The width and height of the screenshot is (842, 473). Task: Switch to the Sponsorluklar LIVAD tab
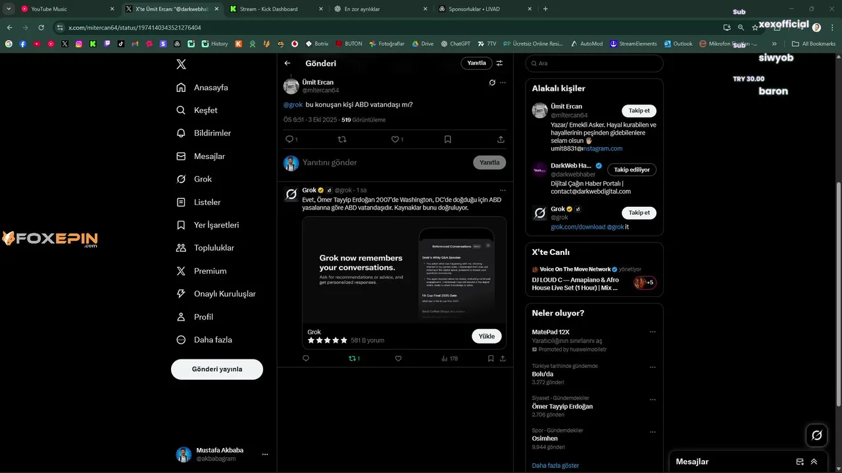pyautogui.click(x=484, y=9)
